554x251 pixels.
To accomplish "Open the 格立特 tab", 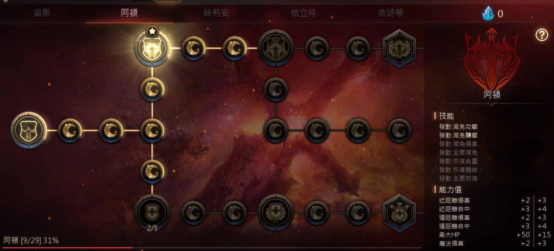I will click(x=303, y=13).
